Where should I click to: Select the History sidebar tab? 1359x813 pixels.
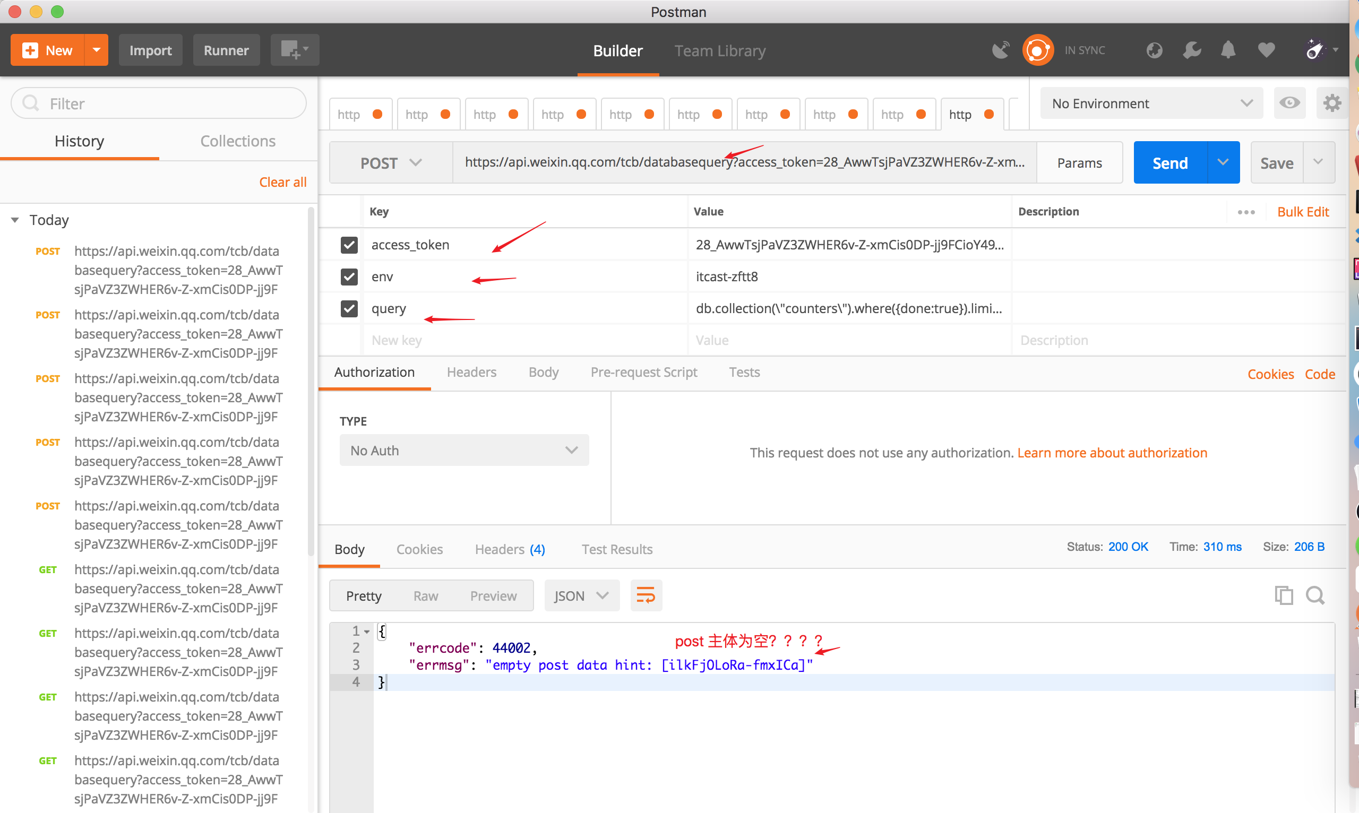pos(80,141)
